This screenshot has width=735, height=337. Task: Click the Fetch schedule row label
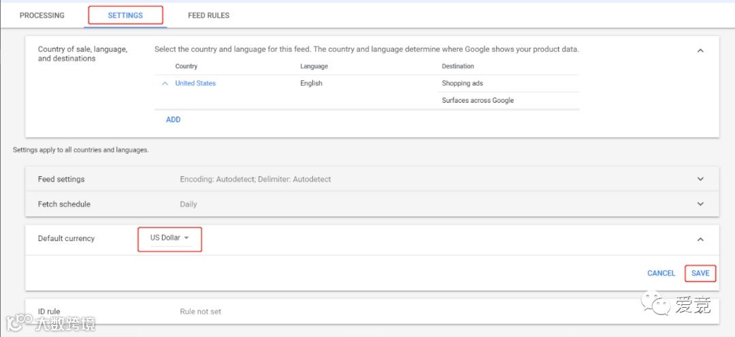click(64, 204)
